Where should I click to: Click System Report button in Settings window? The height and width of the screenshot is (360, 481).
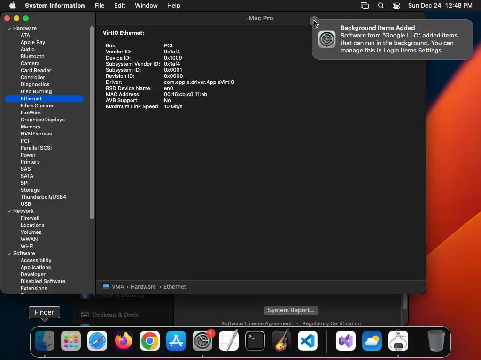click(x=291, y=310)
